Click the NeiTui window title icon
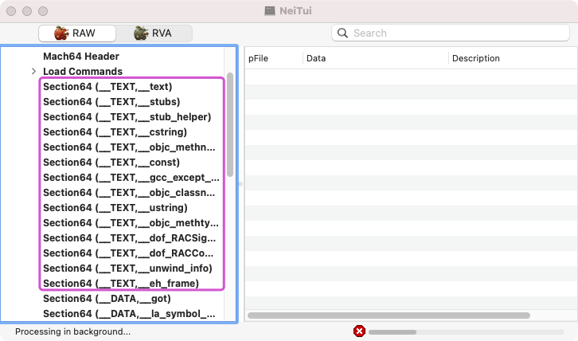578x341 pixels. point(270,10)
